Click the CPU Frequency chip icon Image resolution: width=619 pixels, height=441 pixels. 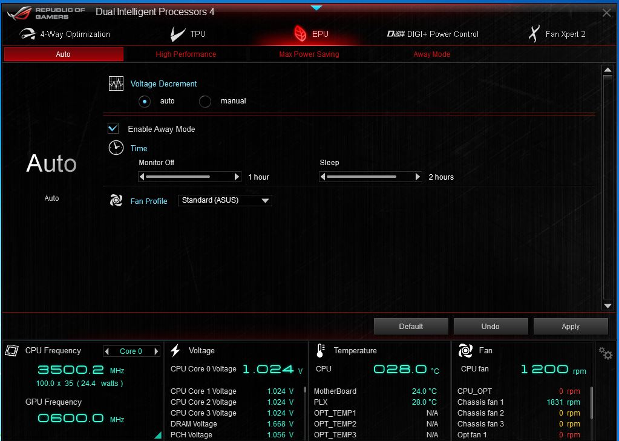pyautogui.click(x=12, y=350)
